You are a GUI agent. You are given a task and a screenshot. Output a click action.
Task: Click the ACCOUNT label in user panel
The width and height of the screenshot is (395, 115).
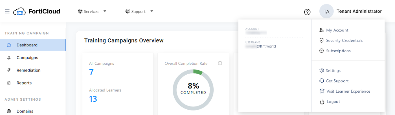click(252, 29)
